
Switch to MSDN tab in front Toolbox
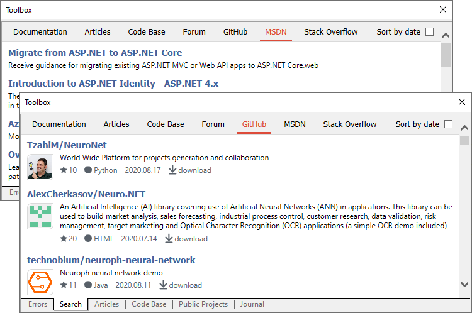295,124
